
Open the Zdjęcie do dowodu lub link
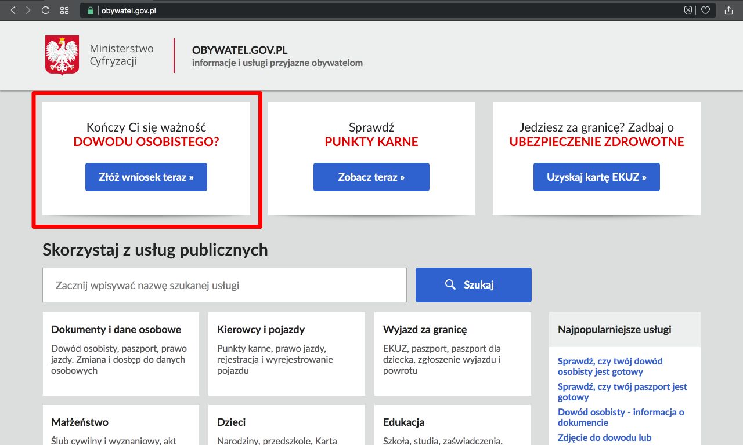pyautogui.click(x=605, y=437)
